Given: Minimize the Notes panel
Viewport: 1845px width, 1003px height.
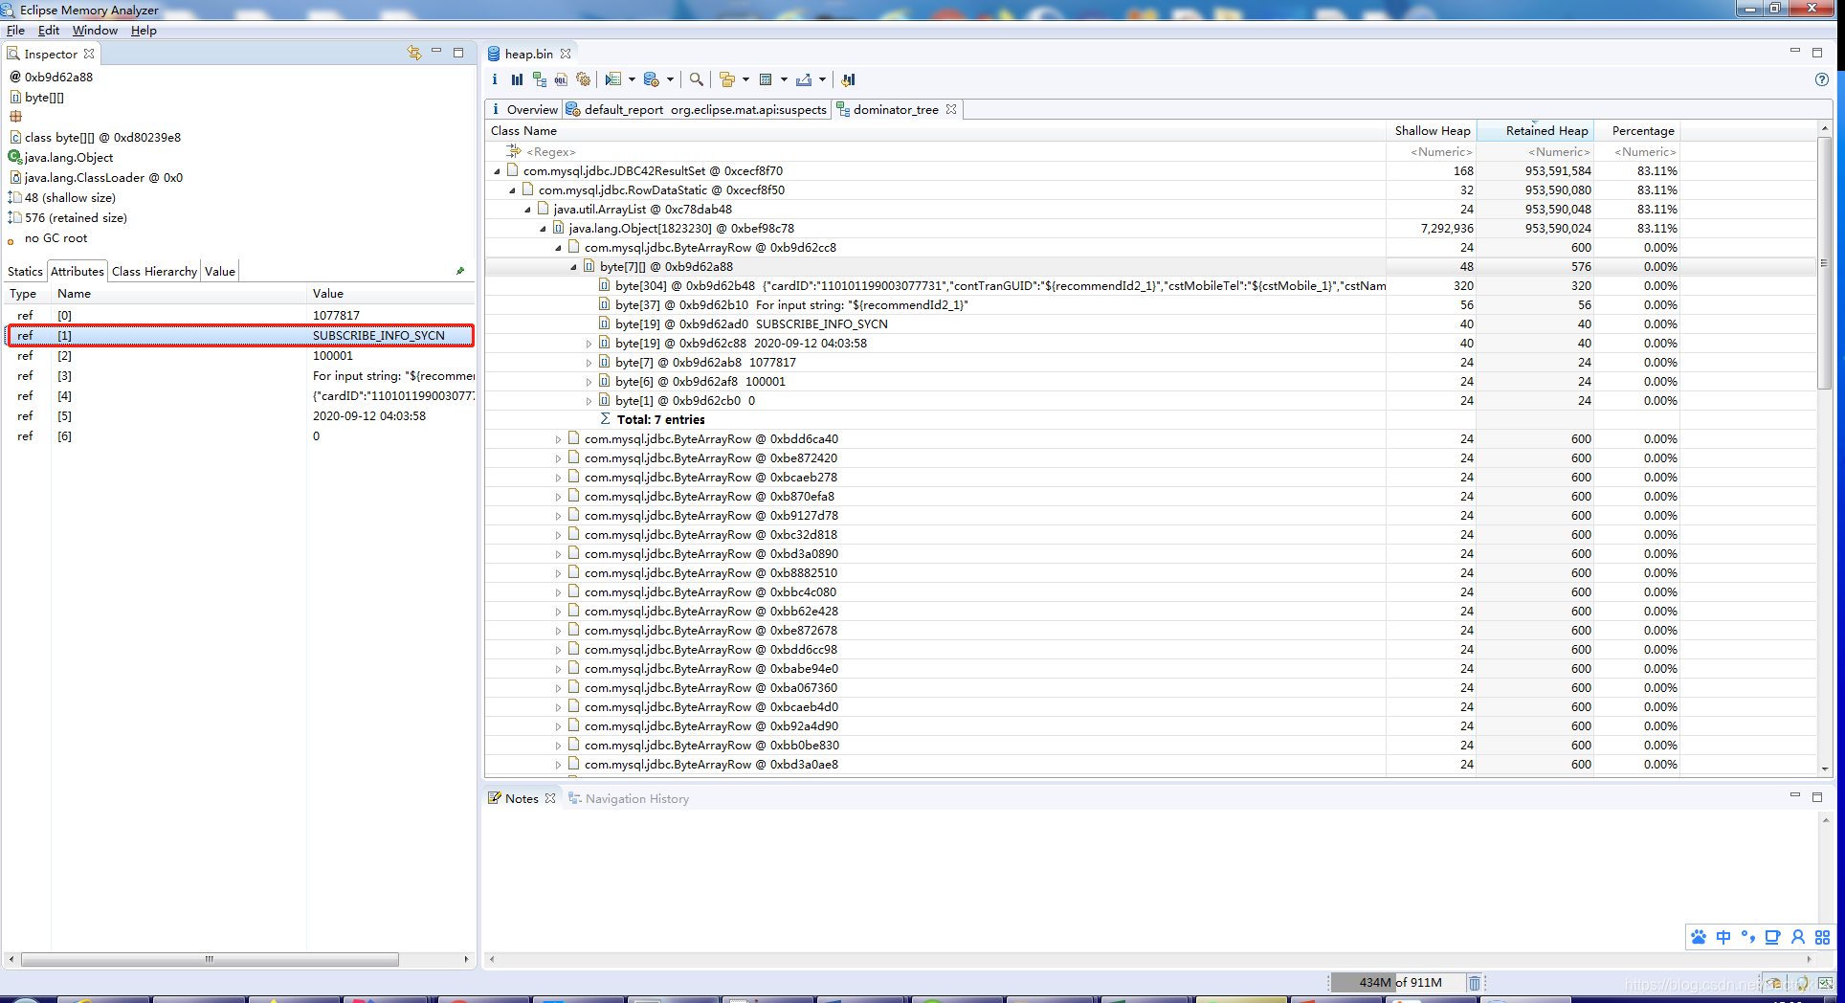Looking at the screenshot, I should (1795, 795).
